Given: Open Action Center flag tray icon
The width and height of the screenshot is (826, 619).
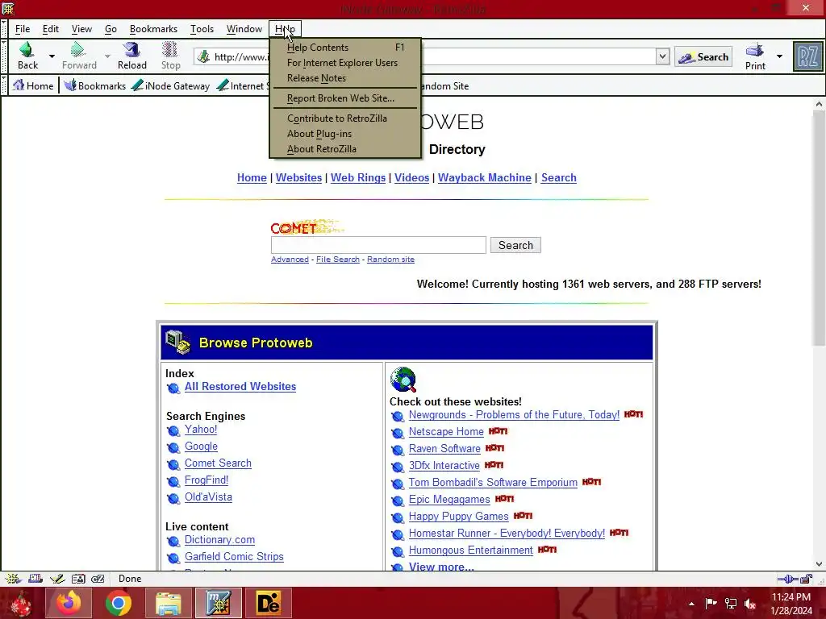Looking at the screenshot, I should 711,603.
